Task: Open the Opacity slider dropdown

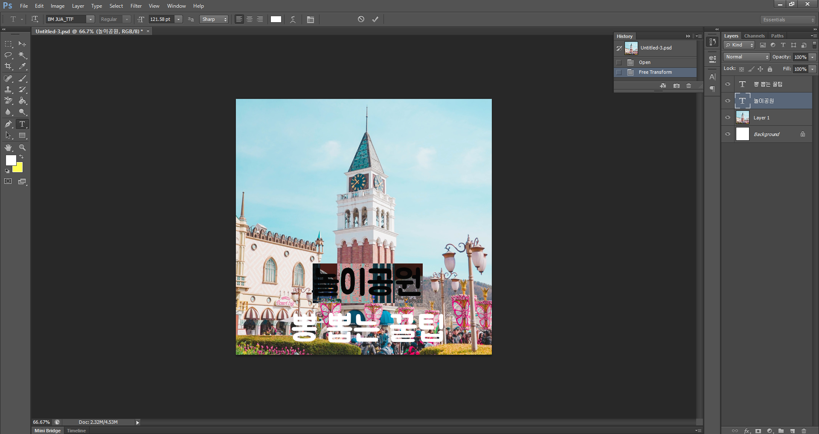Action: tap(813, 57)
